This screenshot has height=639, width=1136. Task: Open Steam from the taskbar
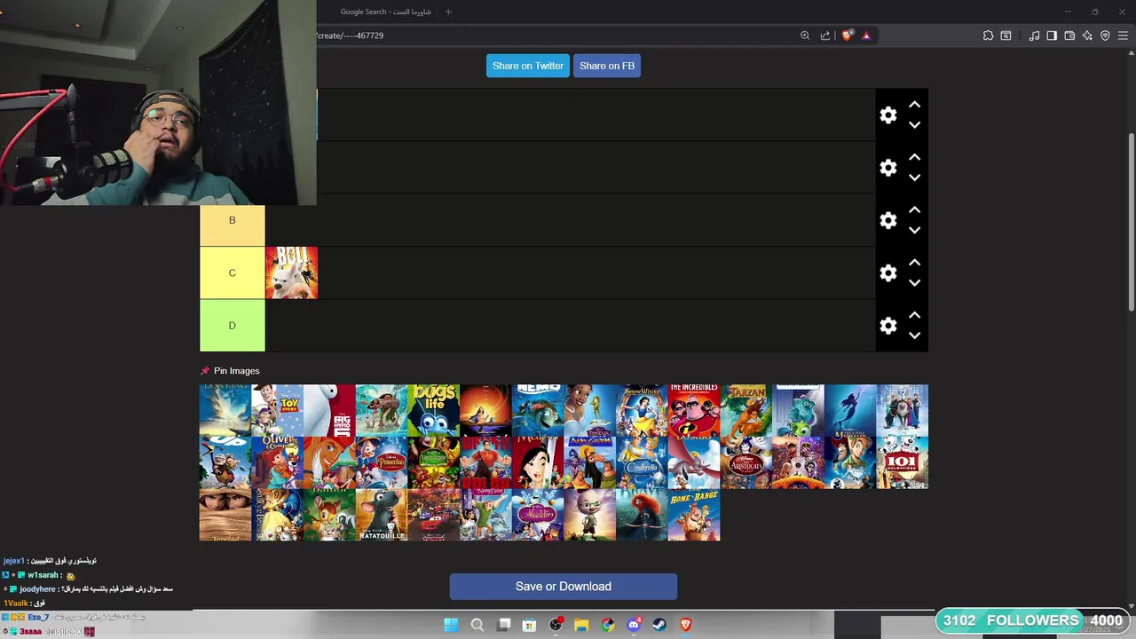tap(659, 625)
